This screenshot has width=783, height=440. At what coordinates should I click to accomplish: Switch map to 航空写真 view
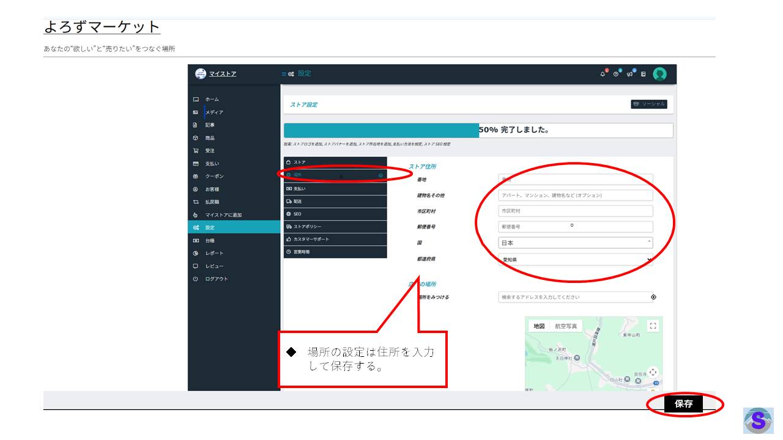coord(566,326)
